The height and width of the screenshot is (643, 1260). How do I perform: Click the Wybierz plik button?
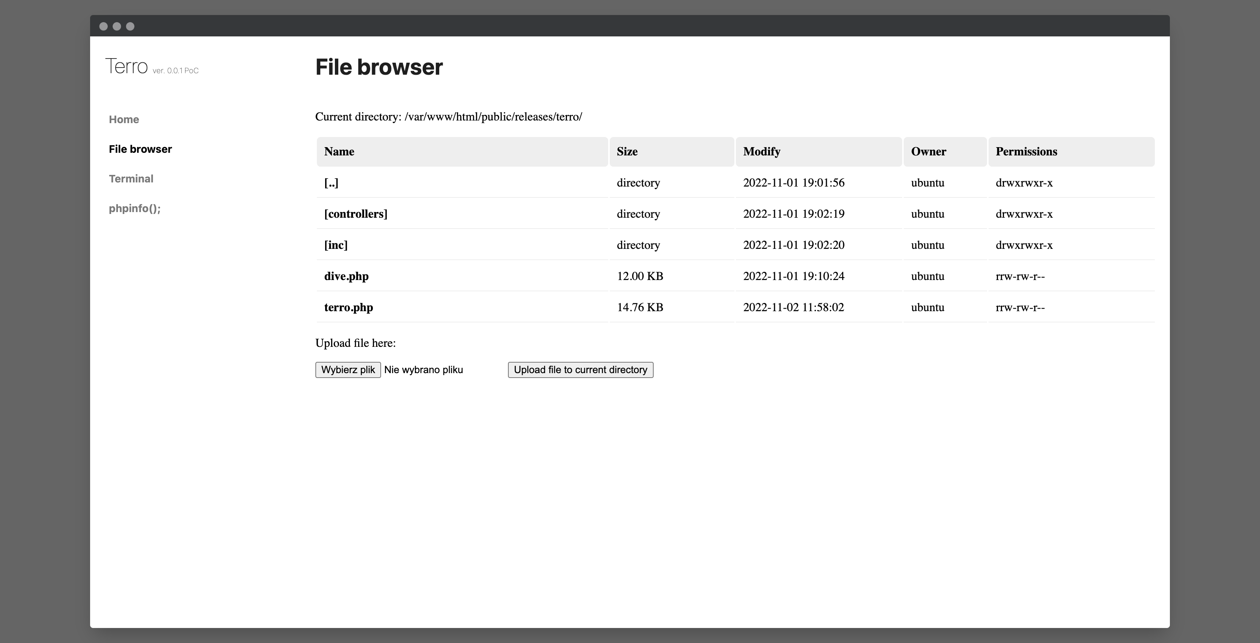coord(348,370)
